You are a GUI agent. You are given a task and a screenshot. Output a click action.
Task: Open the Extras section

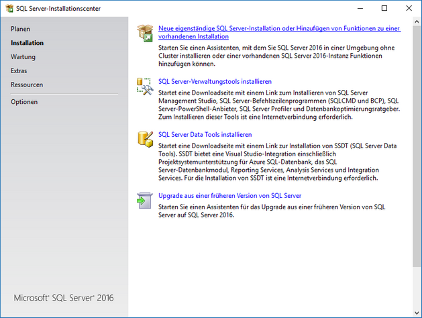19,70
